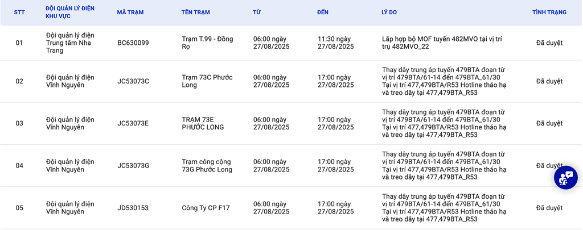This screenshot has width=583, height=230.
Task: Click Công Ty CP F17 station name
Action: pyautogui.click(x=206, y=208)
